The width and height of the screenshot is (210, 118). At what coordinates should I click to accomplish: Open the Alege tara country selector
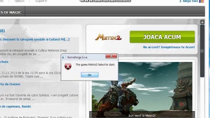(190, 1)
